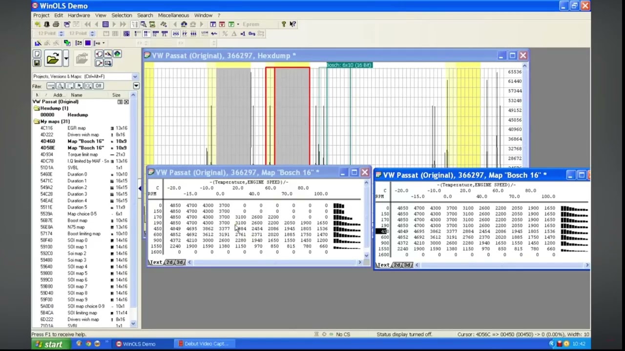
Task: Click left map window vertical scrollbar
Action: click(x=366, y=218)
